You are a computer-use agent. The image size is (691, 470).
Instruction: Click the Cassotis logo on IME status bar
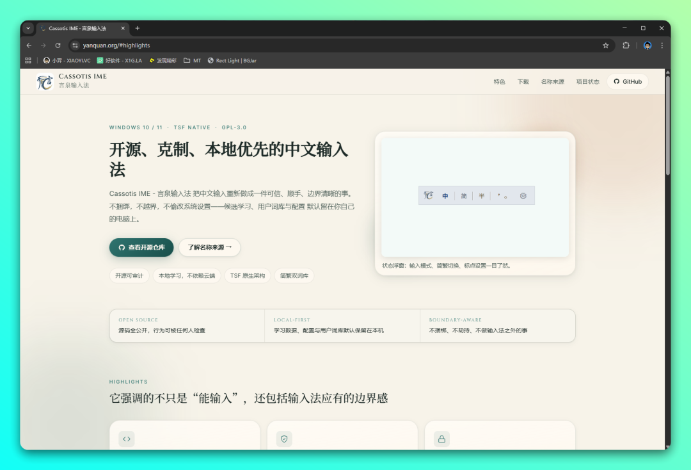(429, 196)
